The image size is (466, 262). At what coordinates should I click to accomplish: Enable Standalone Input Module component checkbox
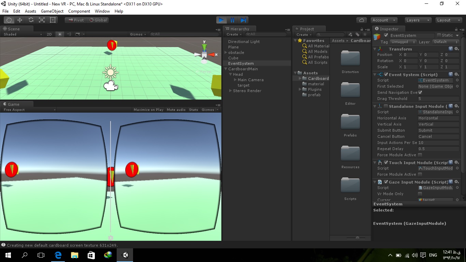[x=386, y=106]
